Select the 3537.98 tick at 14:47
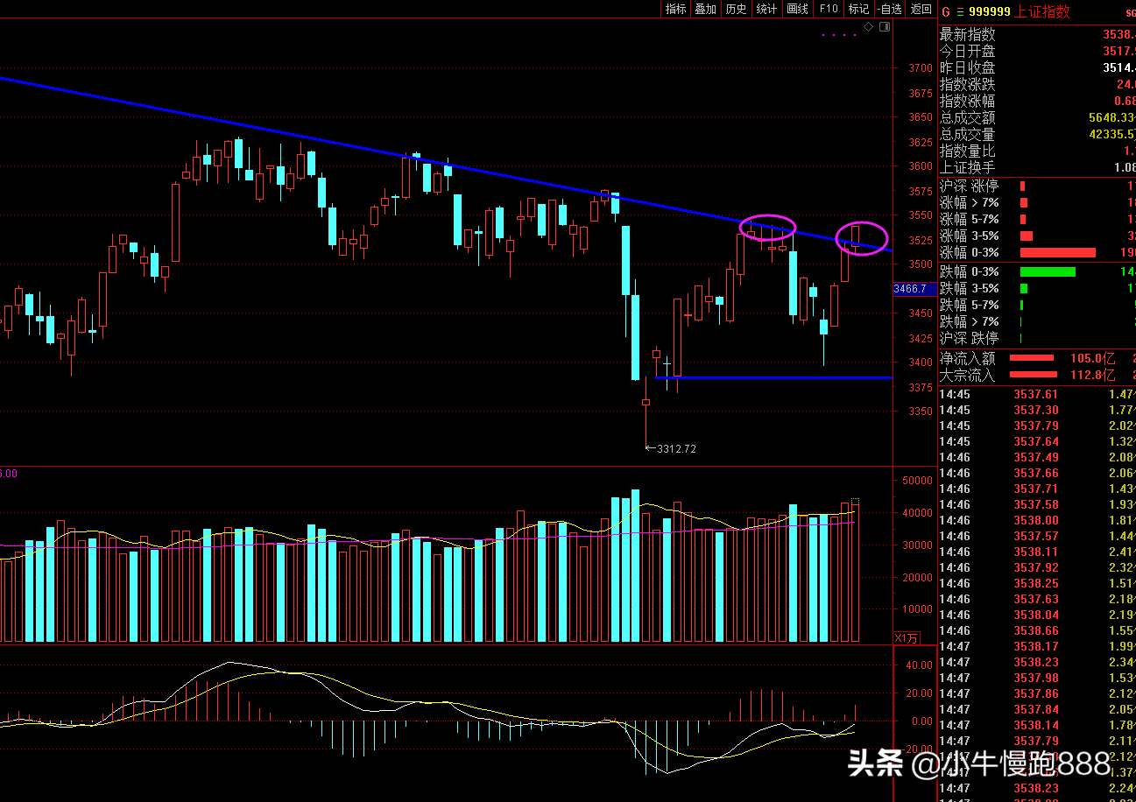The image size is (1136, 802). coord(1036,678)
